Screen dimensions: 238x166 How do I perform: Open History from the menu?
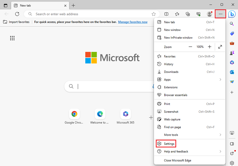pyautogui.click(x=190, y=64)
